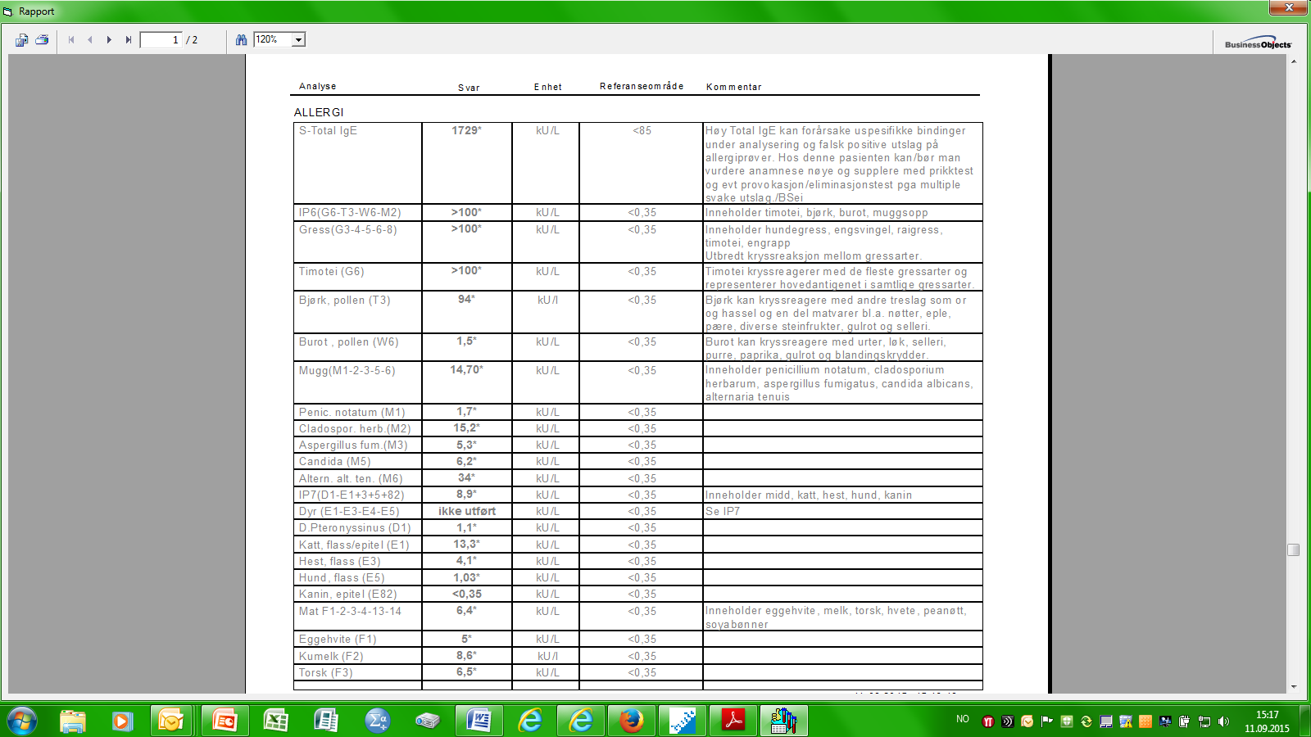Go to first page arrow
The height and width of the screenshot is (737, 1311).
pos(71,39)
